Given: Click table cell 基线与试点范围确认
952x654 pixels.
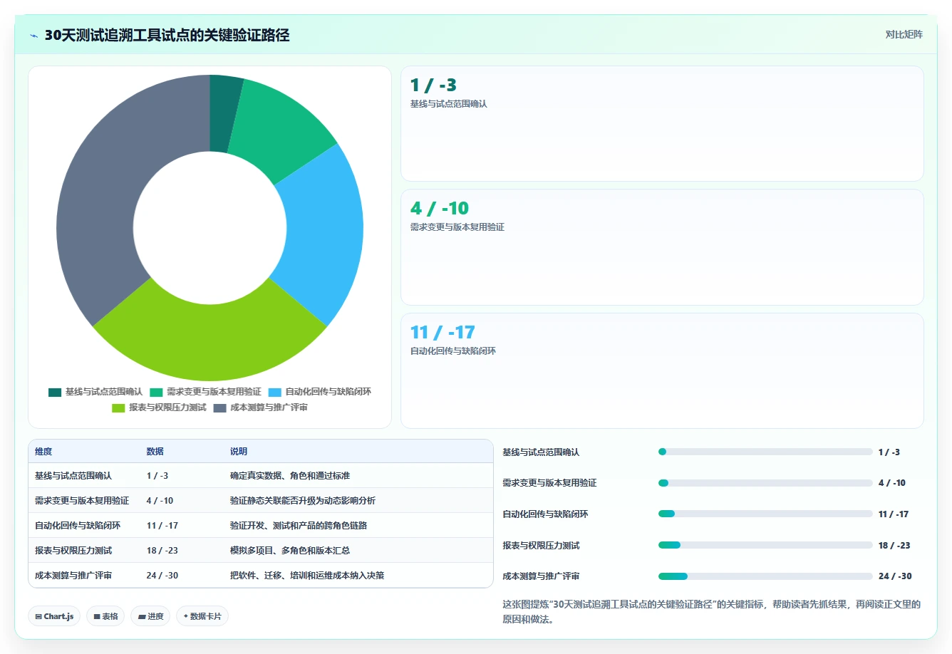Looking at the screenshot, I should pos(73,476).
